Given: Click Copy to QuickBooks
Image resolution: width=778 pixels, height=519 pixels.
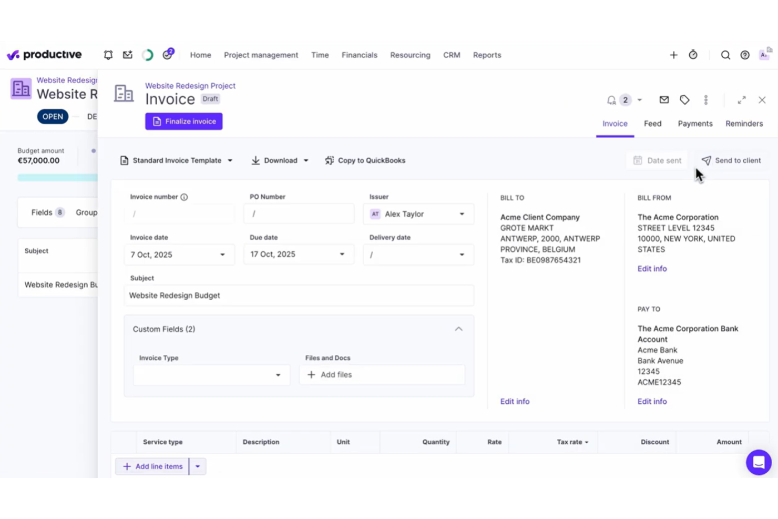Looking at the screenshot, I should click(x=365, y=160).
